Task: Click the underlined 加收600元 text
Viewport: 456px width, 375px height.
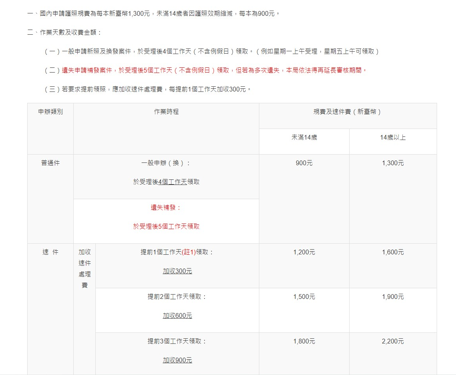Action: coord(177,316)
